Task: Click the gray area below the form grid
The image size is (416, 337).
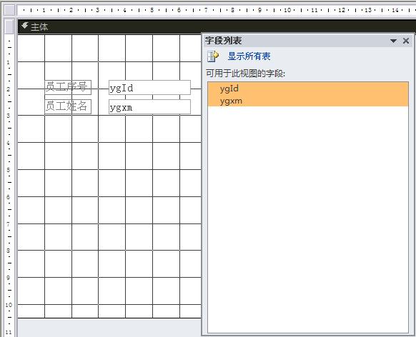Action: point(109,328)
